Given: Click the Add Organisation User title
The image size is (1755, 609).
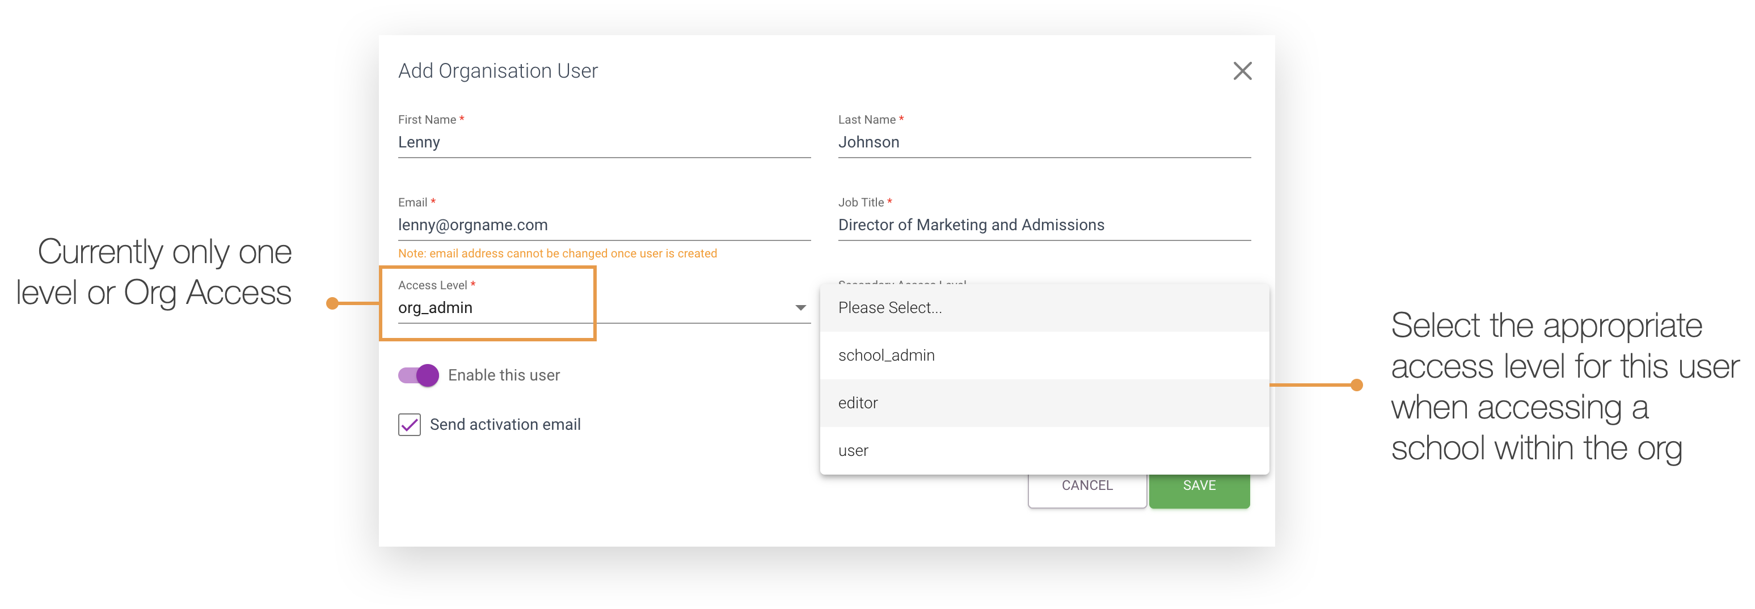Looking at the screenshot, I should click(498, 70).
